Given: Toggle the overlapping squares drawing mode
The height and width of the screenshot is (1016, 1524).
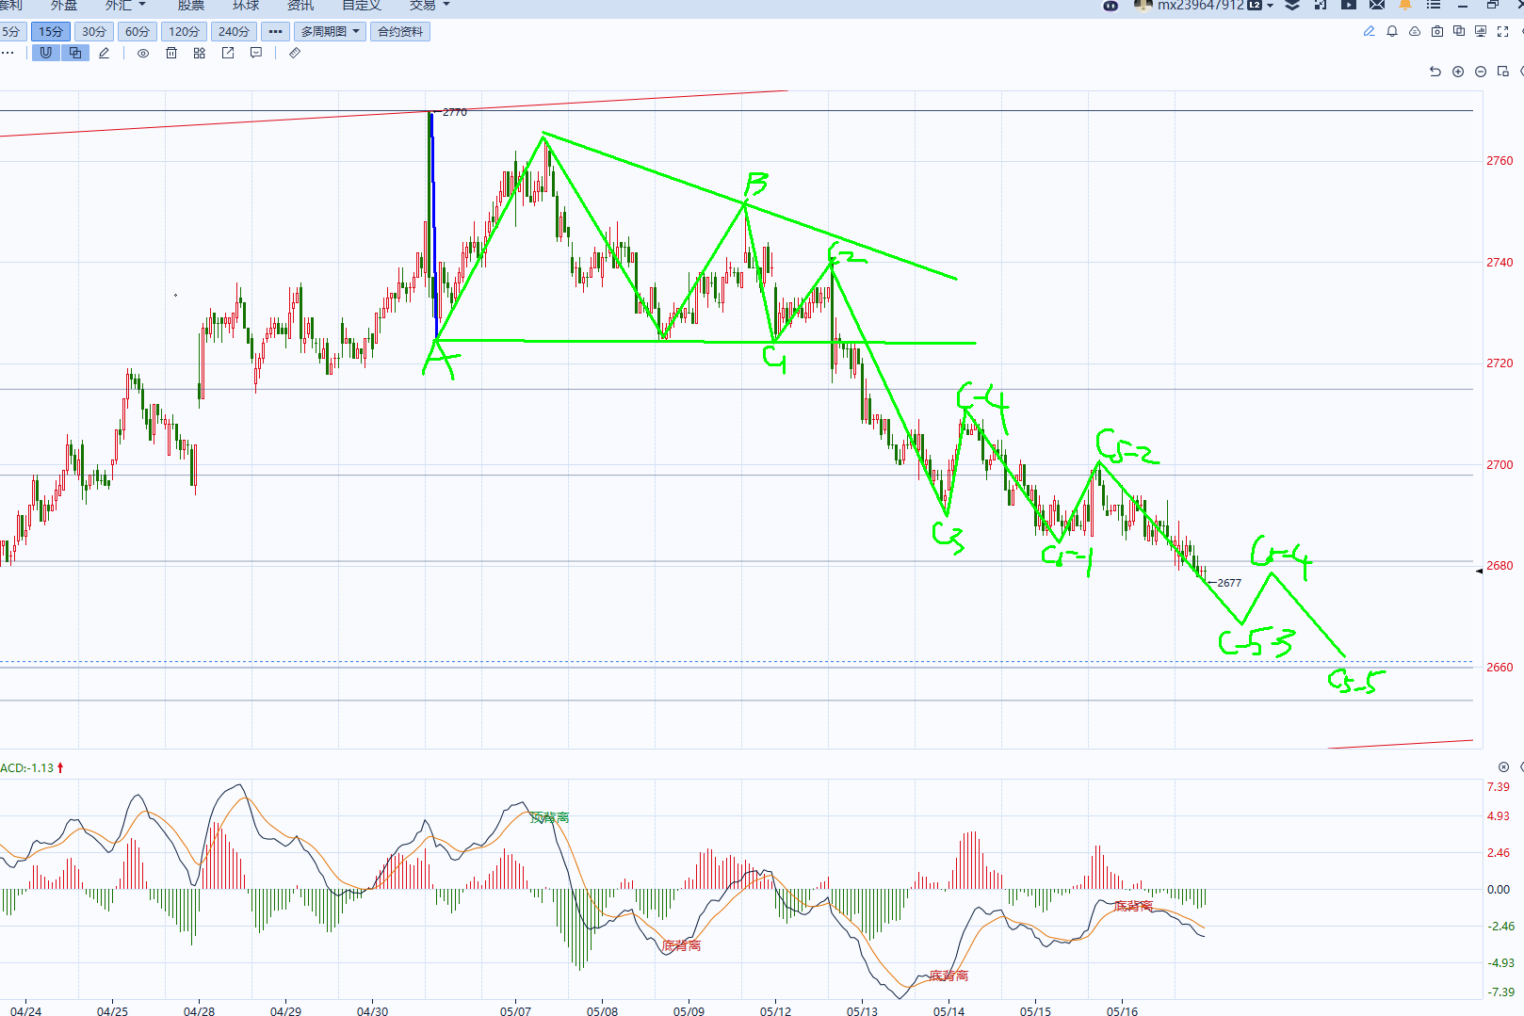Looking at the screenshot, I should tap(75, 53).
